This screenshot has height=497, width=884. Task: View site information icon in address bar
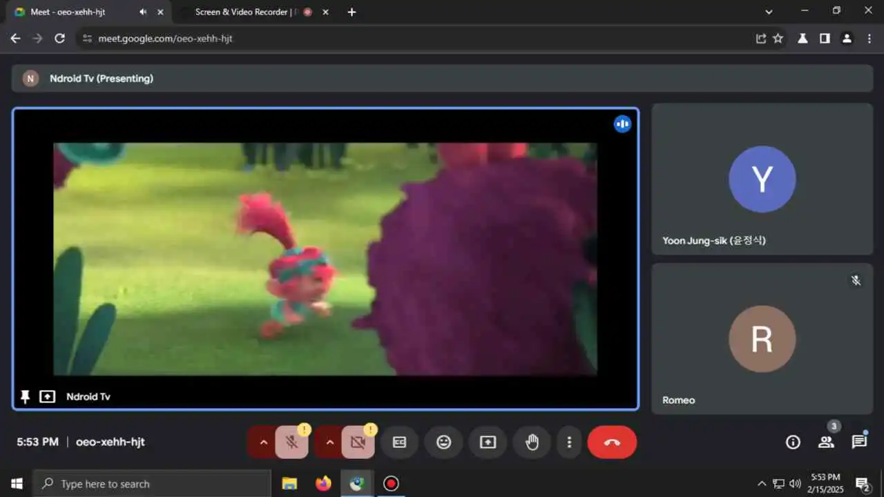click(87, 39)
